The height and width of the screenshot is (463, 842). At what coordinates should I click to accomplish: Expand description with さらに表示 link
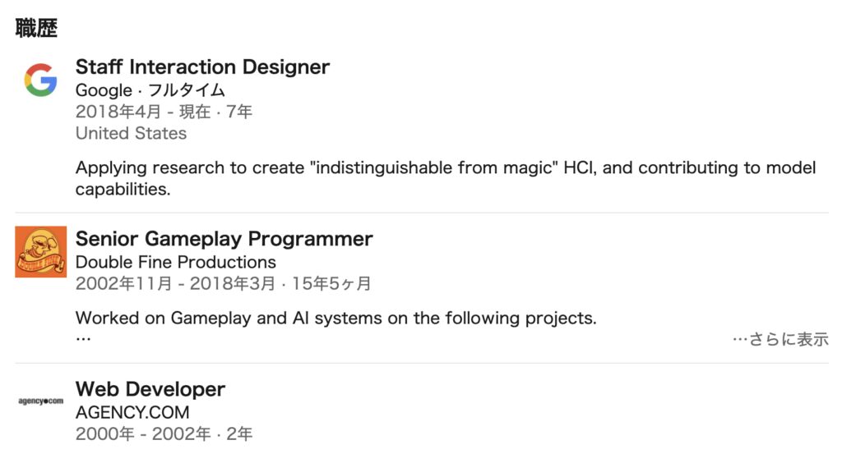pyautogui.click(x=781, y=339)
